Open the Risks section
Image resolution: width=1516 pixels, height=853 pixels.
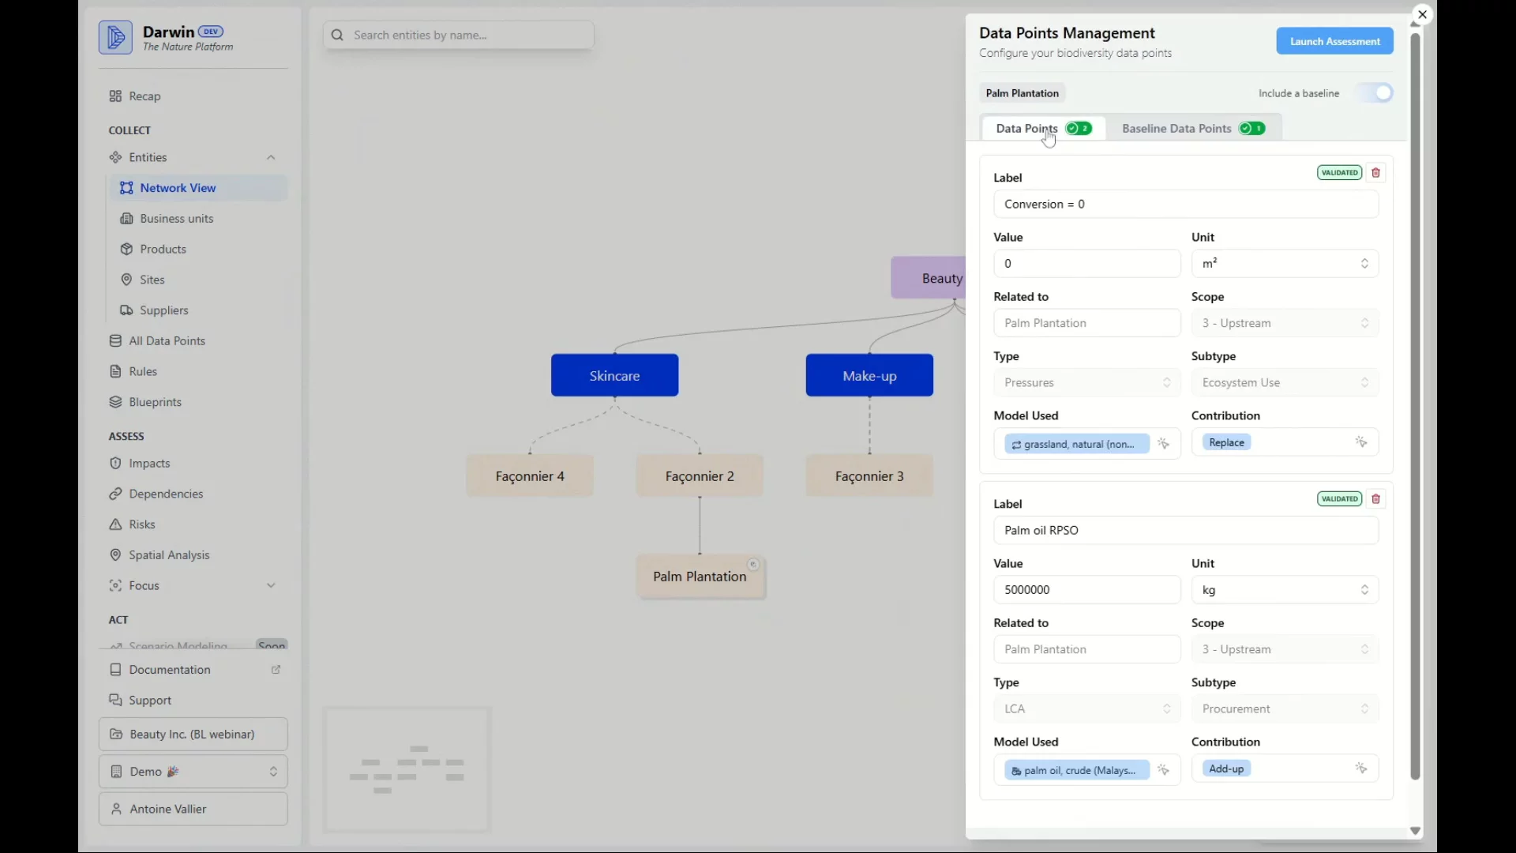click(142, 524)
